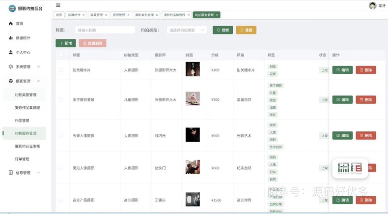Screen dimensions: 388x214
Task: Open cover thumbnail of 亲子摄影套餐
Action: (193, 99)
